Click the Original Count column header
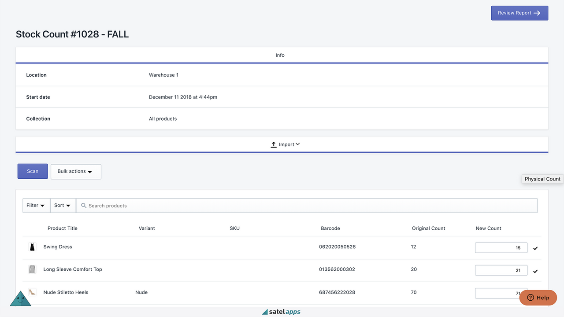Viewport: 564px width, 317px height. (429, 229)
